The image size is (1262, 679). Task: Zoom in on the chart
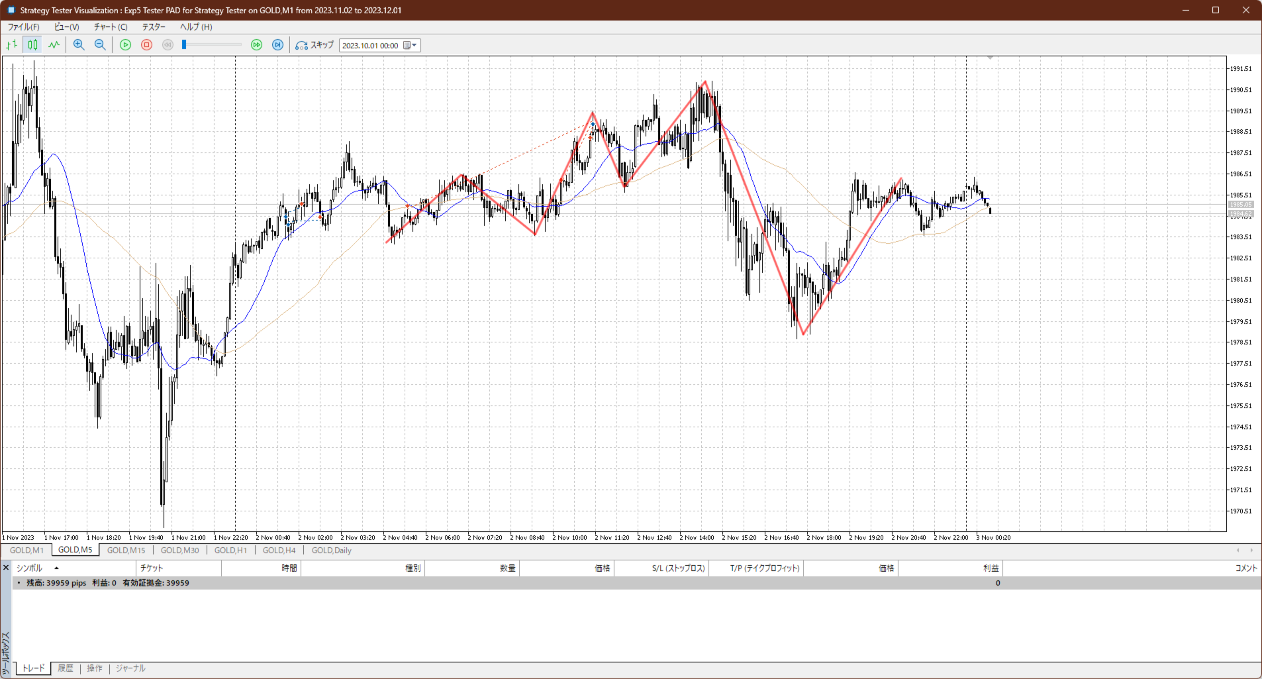tap(79, 45)
